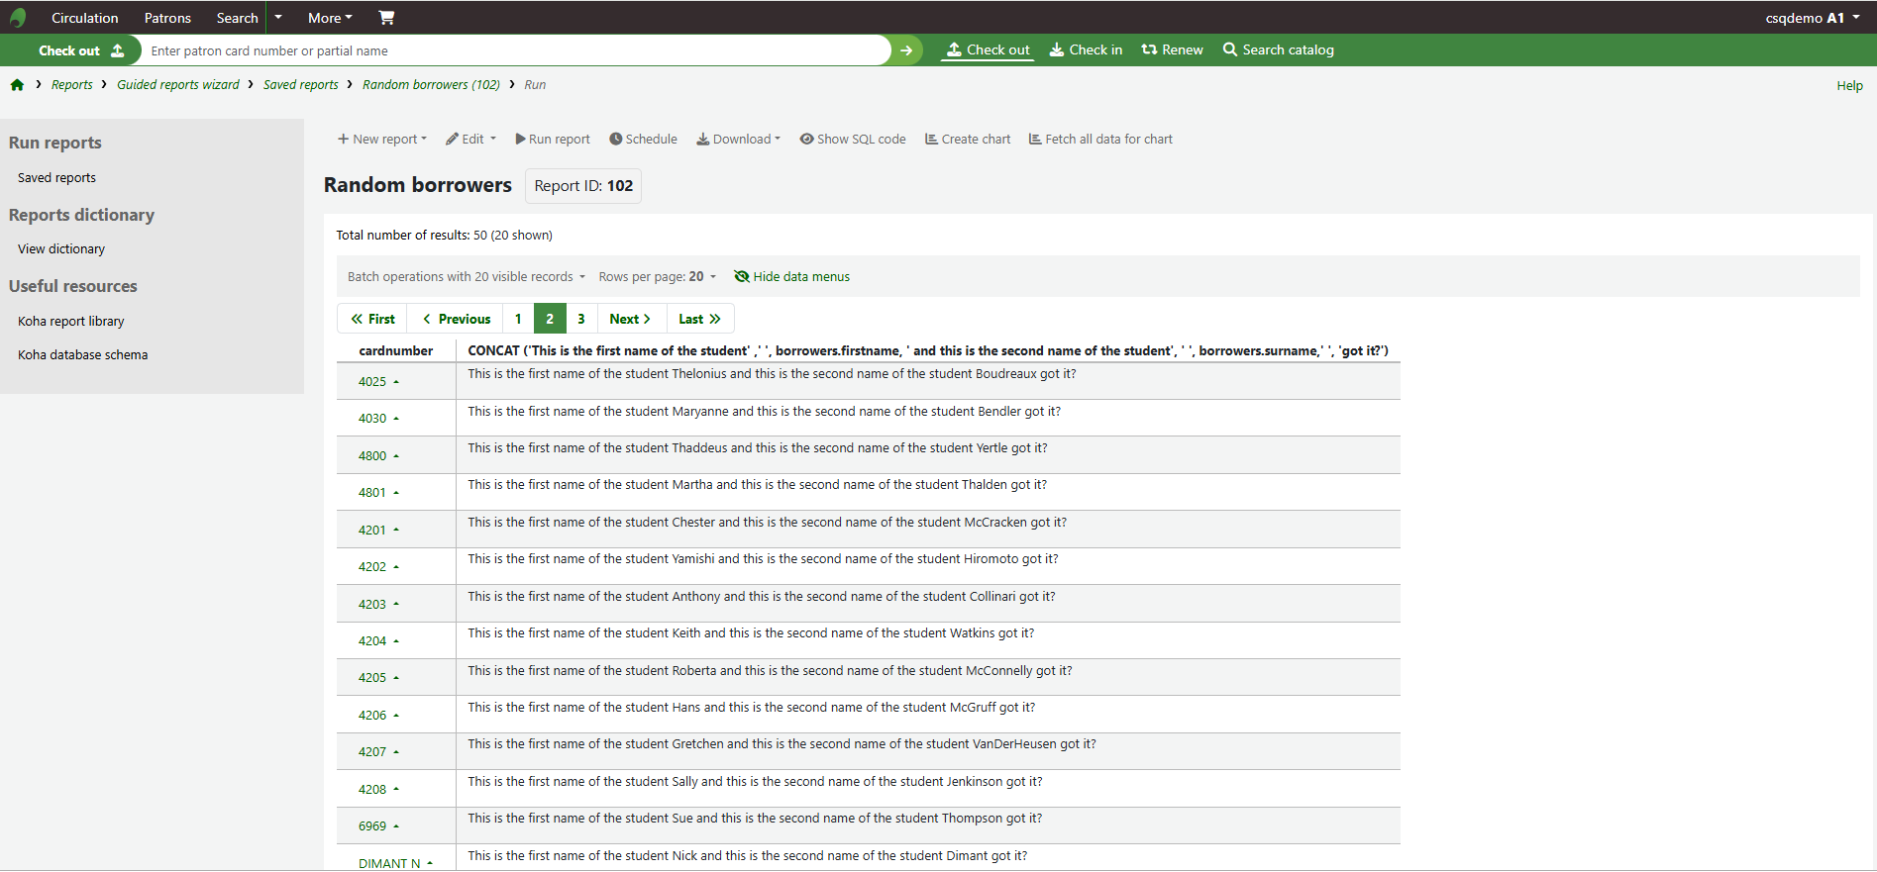
Task: Go to Last page
Action: pyautogui.click(x=699, y=319)
